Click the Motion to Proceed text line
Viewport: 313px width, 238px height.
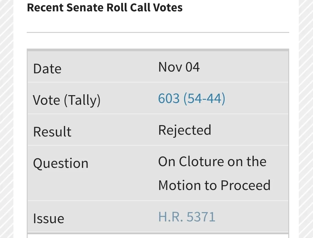tap(214, 185)
